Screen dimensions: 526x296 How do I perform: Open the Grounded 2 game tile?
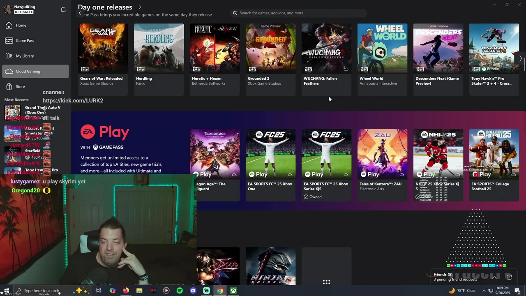(270, 60)
